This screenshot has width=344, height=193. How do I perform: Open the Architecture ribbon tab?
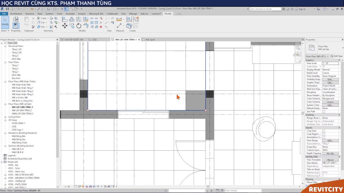coord(16,14)
